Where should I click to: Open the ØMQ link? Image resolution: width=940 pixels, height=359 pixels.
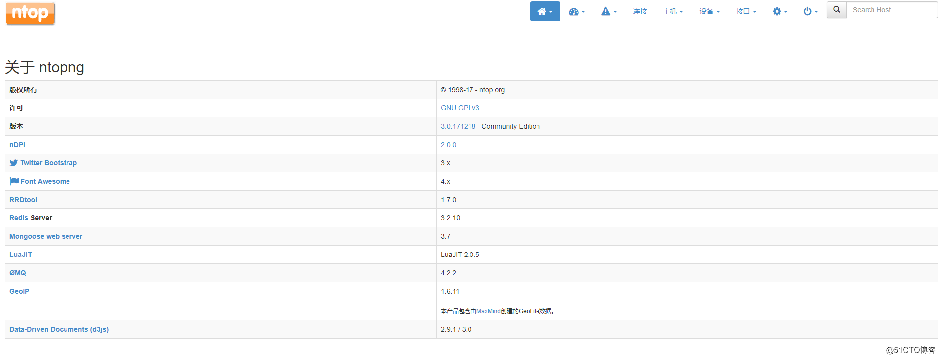[18, 273]
